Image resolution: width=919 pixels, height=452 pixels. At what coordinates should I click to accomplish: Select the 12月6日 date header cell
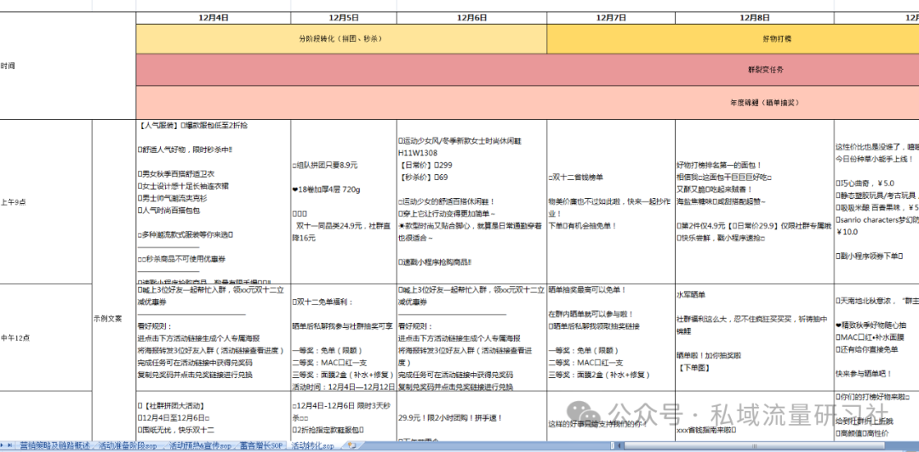471,18
